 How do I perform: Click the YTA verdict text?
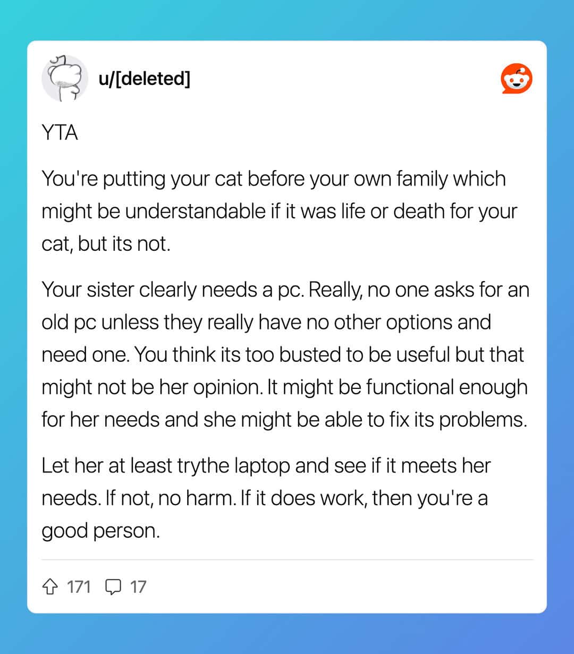tap(60, 133)
